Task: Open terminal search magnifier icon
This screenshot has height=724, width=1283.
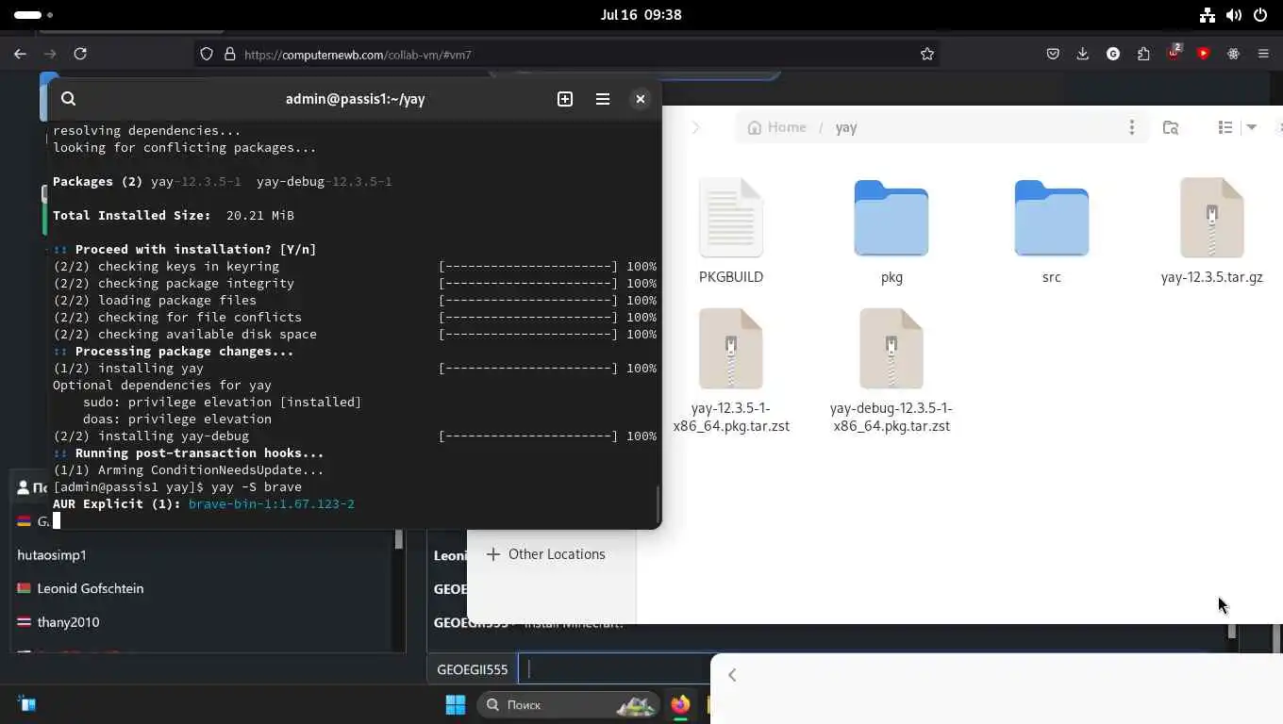Action: (69, 99)
